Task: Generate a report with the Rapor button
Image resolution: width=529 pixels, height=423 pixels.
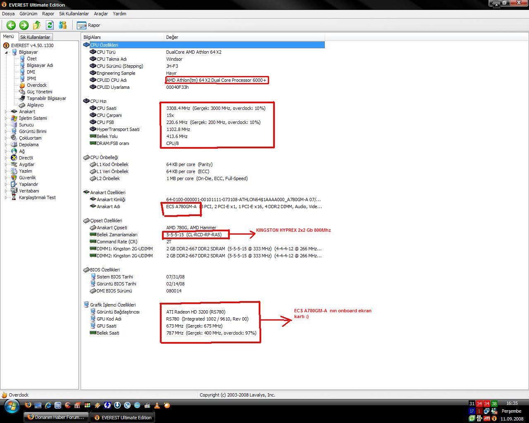Action: [x=88, y=25]
